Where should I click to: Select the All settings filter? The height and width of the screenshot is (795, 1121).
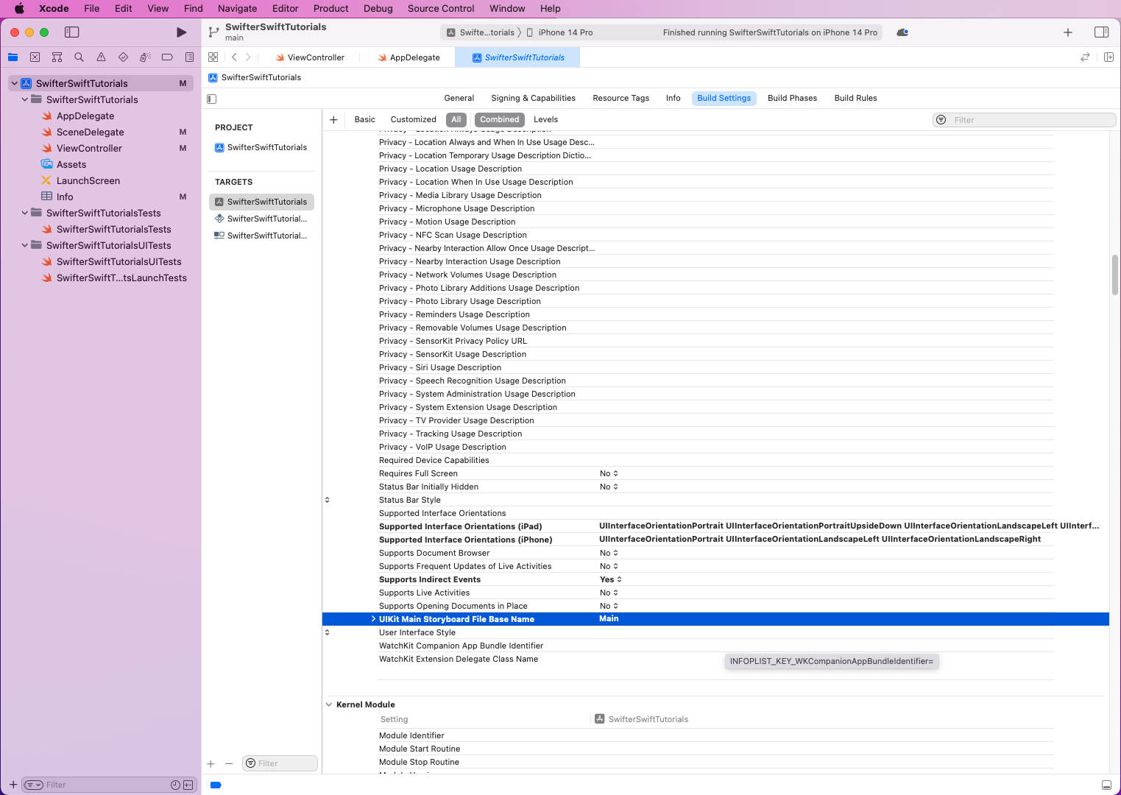point(456,119)
